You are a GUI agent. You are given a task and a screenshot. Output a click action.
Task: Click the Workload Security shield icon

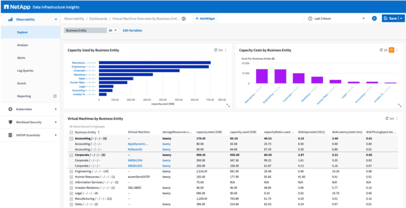point(11,122)
